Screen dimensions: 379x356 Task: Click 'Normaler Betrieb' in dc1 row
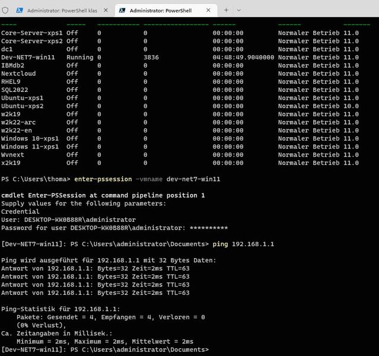[x=308, y=49]
